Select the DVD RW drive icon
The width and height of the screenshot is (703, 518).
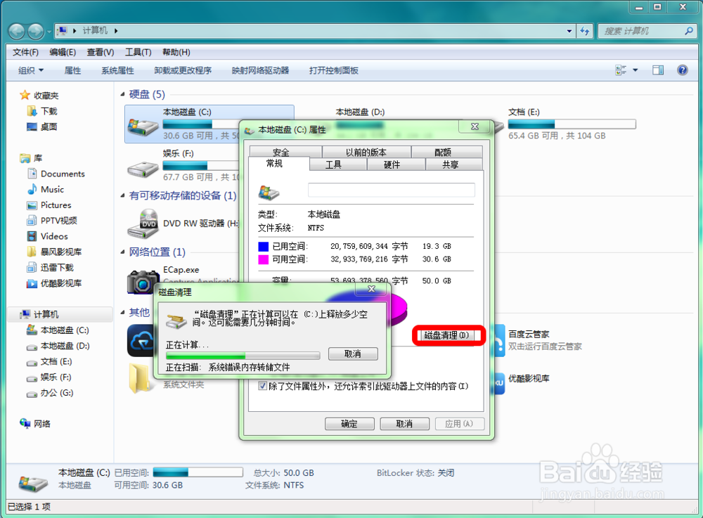point(143,224)
